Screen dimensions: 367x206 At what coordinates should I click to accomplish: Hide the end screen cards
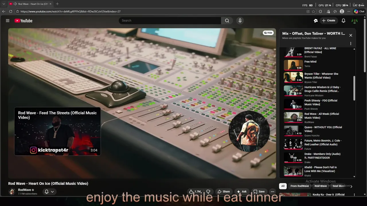click(268, 33)
